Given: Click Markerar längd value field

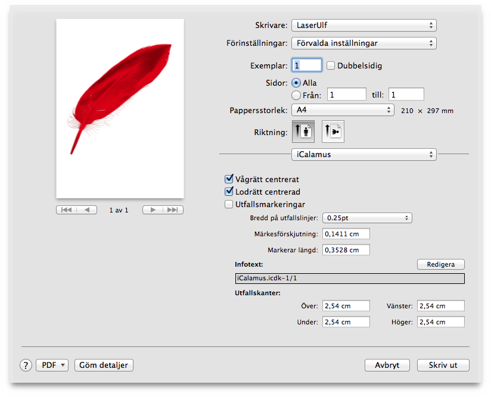Looking at the screenshot, I should tap(346, 249).
